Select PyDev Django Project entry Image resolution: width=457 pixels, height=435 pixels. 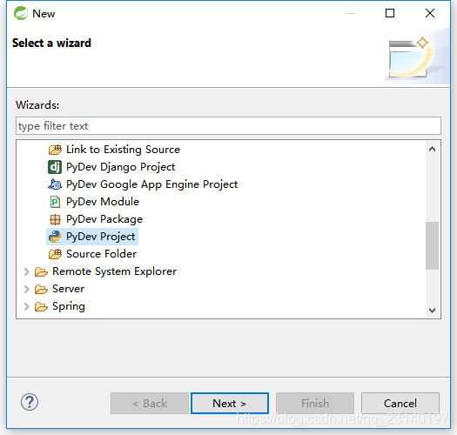pos(121,167)
